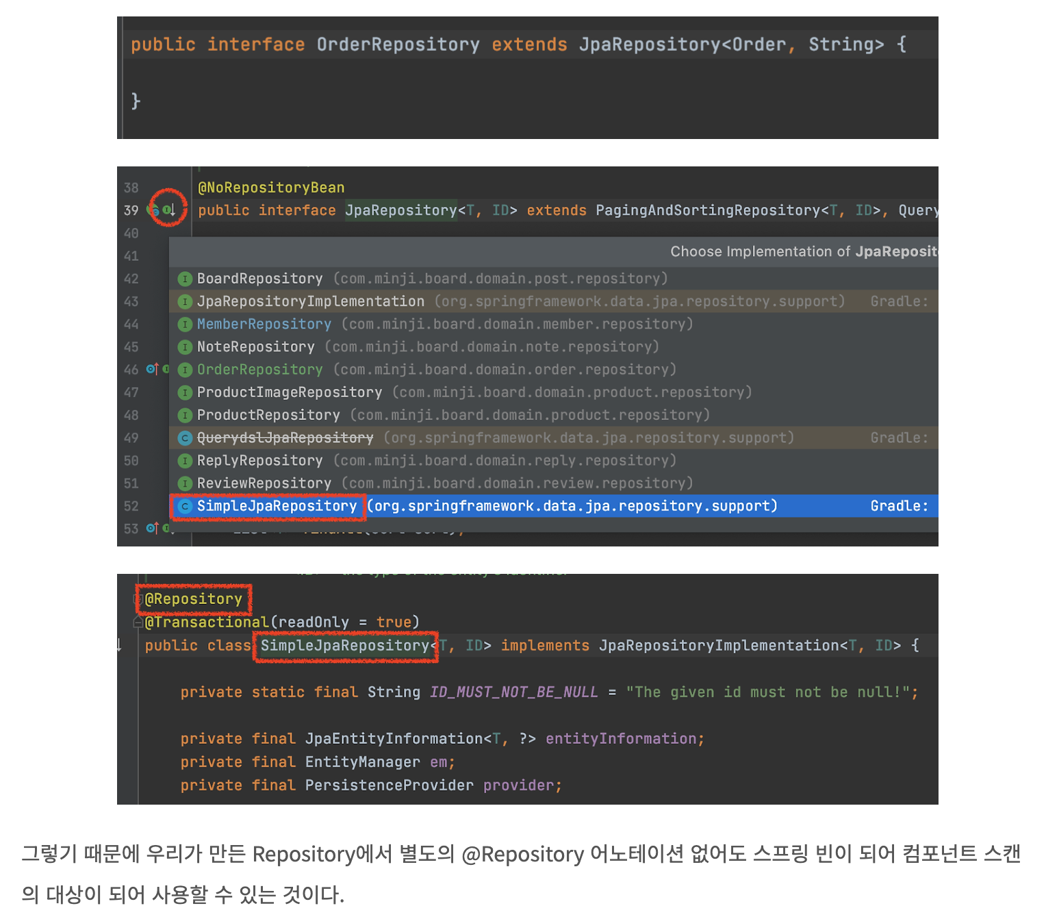Click line number 42 in the gutter
The width and height of the screenshot is (1046, 919).
point(131,279)
